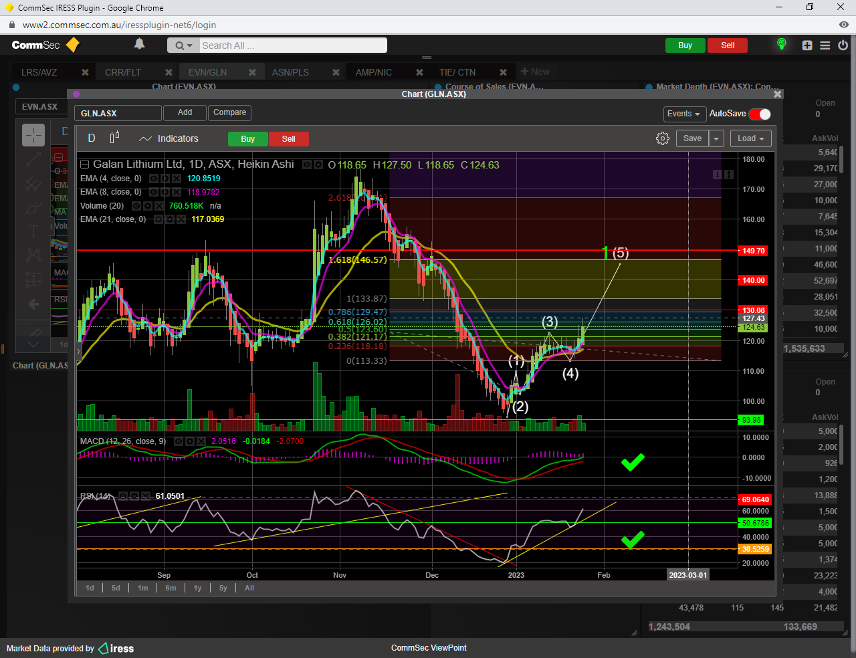Screen dimensions: 856x658
Task: Open settings for EMA 4 indicator
Action: (x=165, y=179)
